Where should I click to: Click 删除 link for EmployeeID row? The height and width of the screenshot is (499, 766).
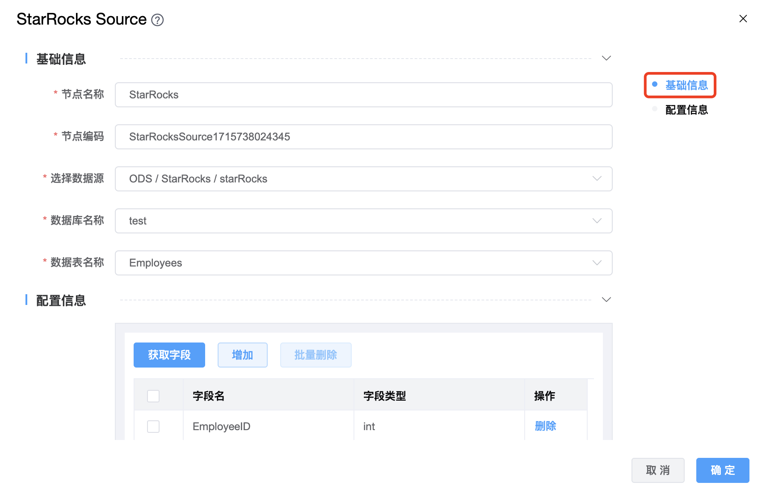click(545, 427)
